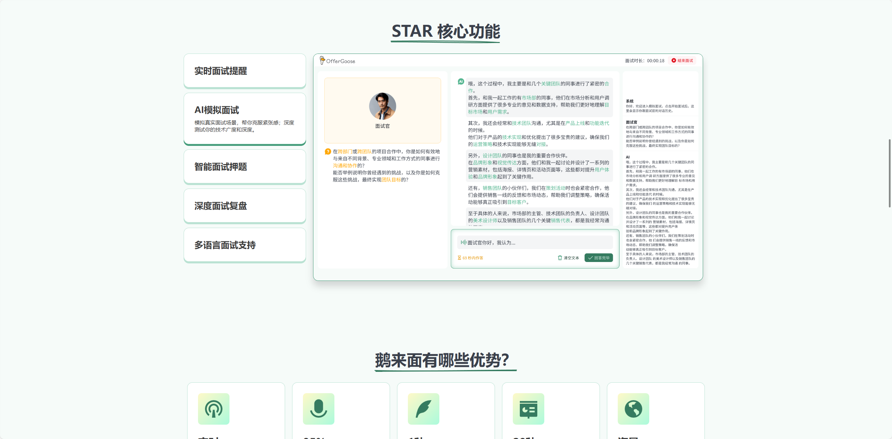
Task: Click the 回答完毕 submit button
Action: click(x=599, y=258)
